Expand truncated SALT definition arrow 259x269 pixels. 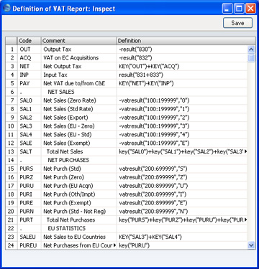click(245, 151)
